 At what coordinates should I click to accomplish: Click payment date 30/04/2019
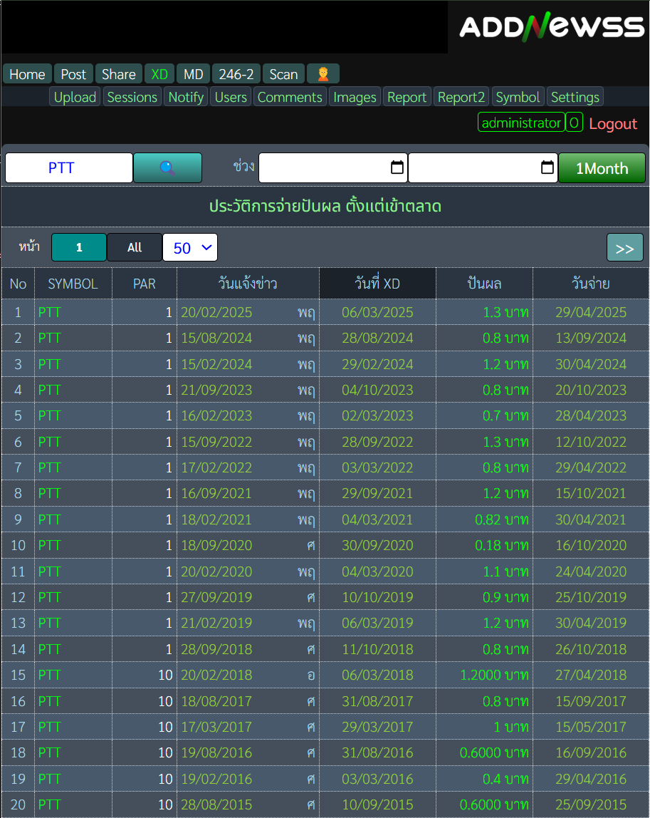(x=591, y=623)
